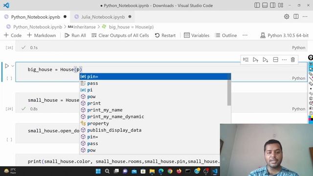313x176 pixels.
Task: Open cell toolbar more actions ellipsis
Action: pos(284,60)
